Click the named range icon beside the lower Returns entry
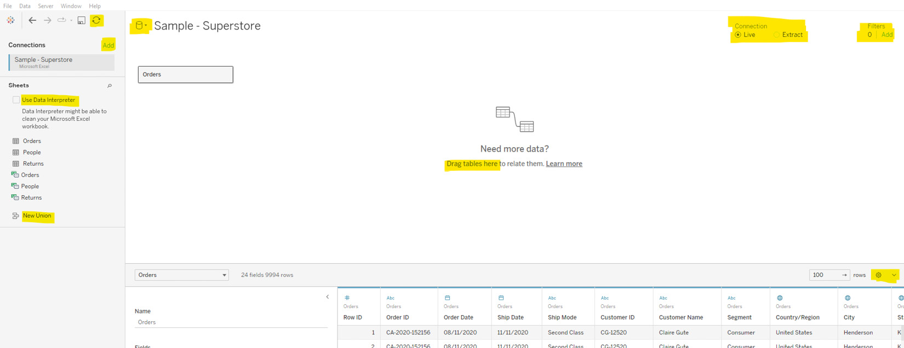 [15, 198]
